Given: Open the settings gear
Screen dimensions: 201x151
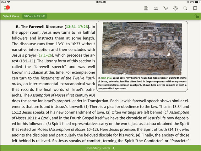Looking at the screenshot, I should pyautogui.click(x=176, y=8).
